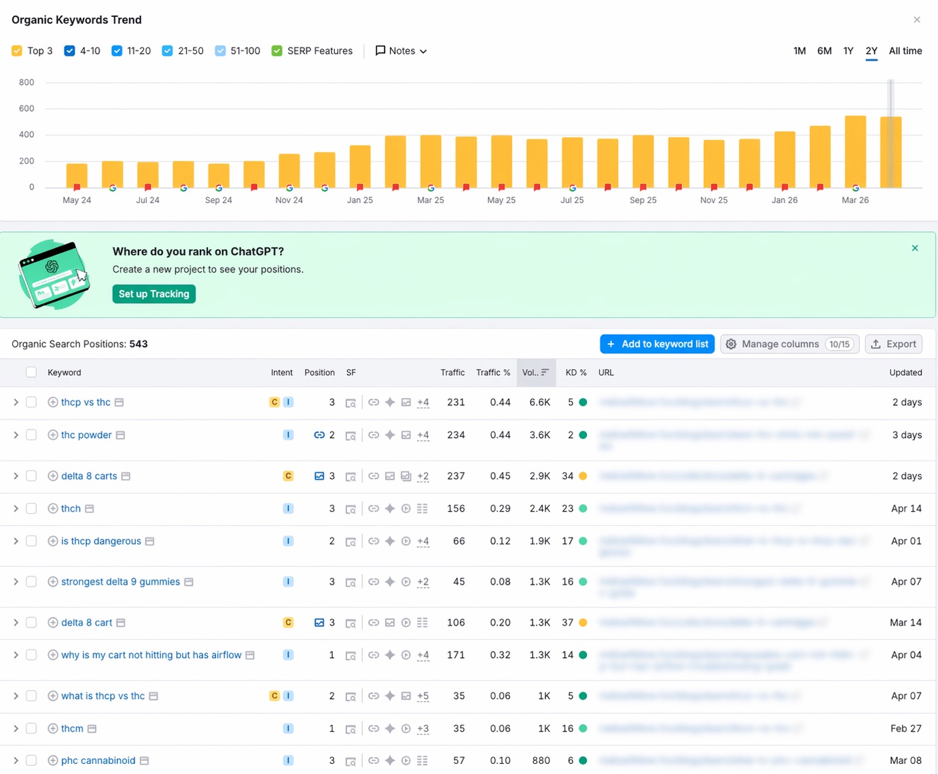
Task: Sort by the Vol. column header
Action: [536, 372]
